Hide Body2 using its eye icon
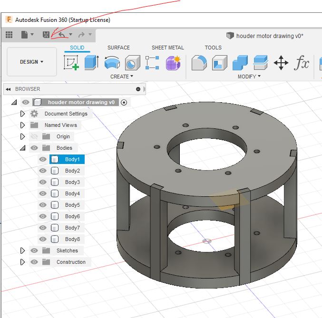This screenshot has width=322, height=318. tap(43, 171)
